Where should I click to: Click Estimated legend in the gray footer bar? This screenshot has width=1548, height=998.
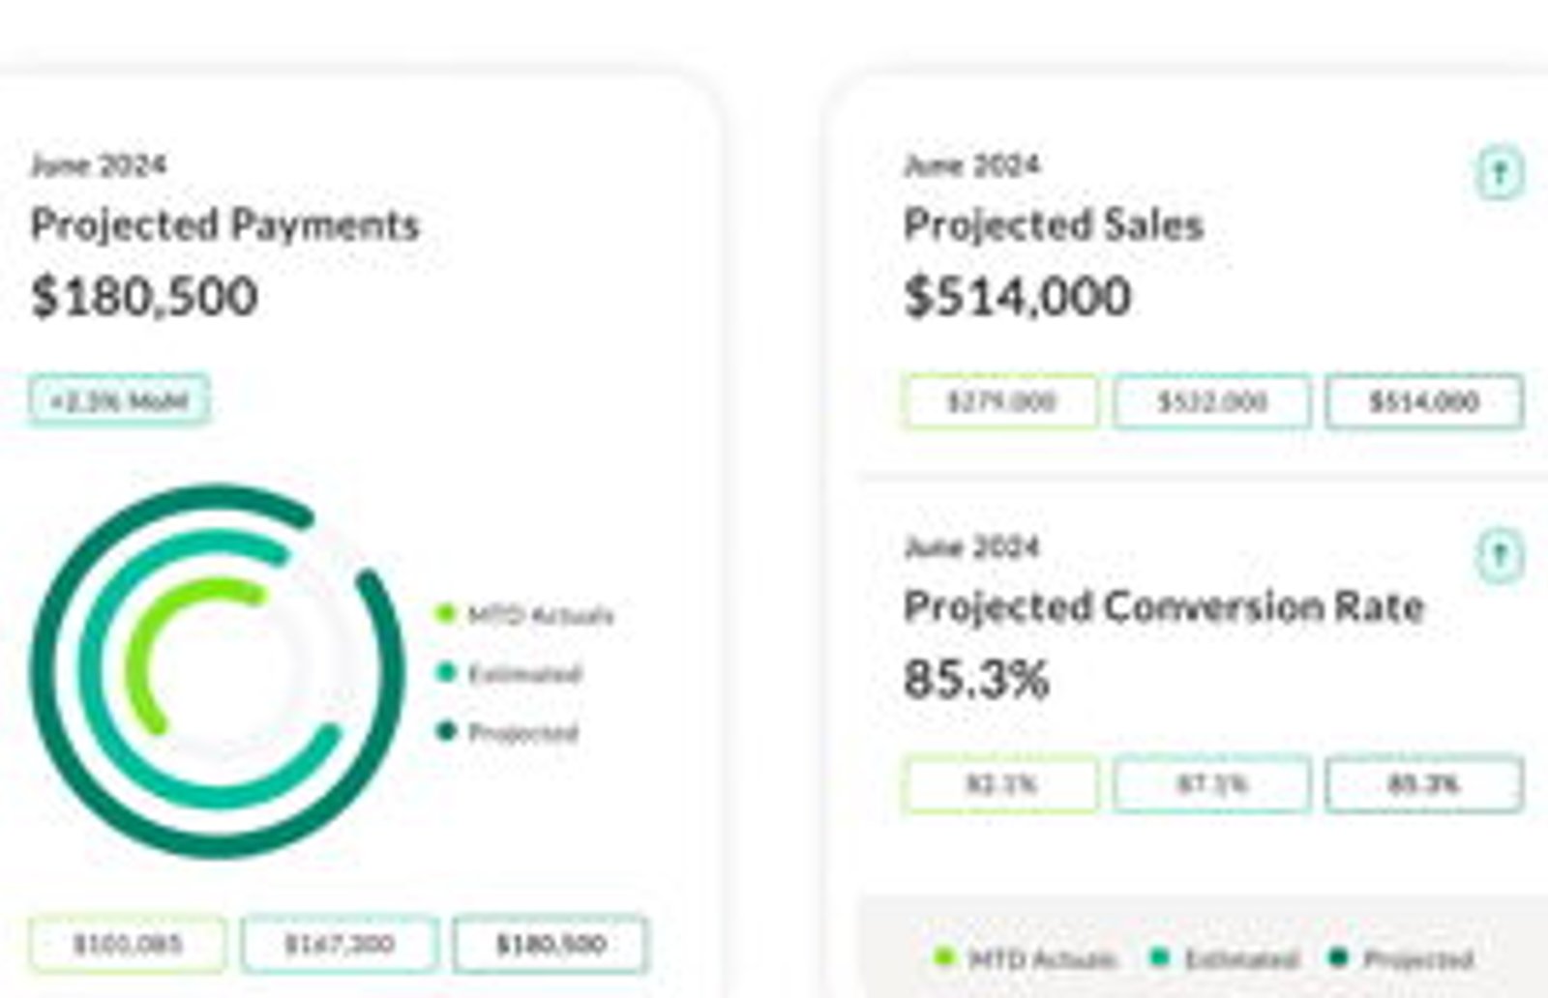[x=1223, y=958]
